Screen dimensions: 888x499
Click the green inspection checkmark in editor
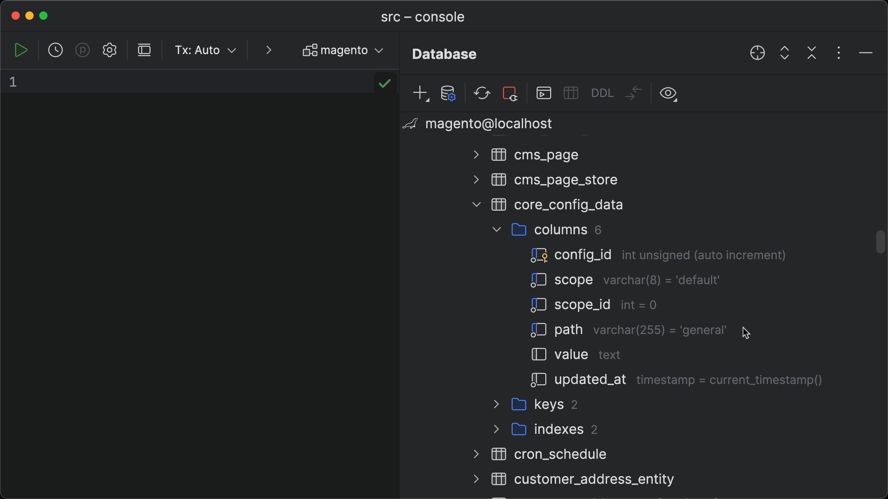pyautogui.click(x=385, y=83)
